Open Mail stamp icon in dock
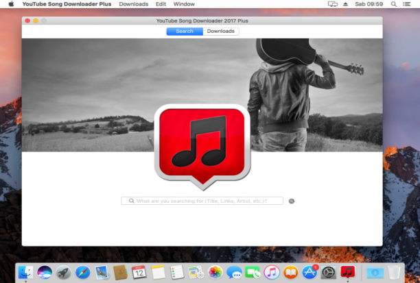The height and width of the screenshot is (283, 420). point(102,272)
